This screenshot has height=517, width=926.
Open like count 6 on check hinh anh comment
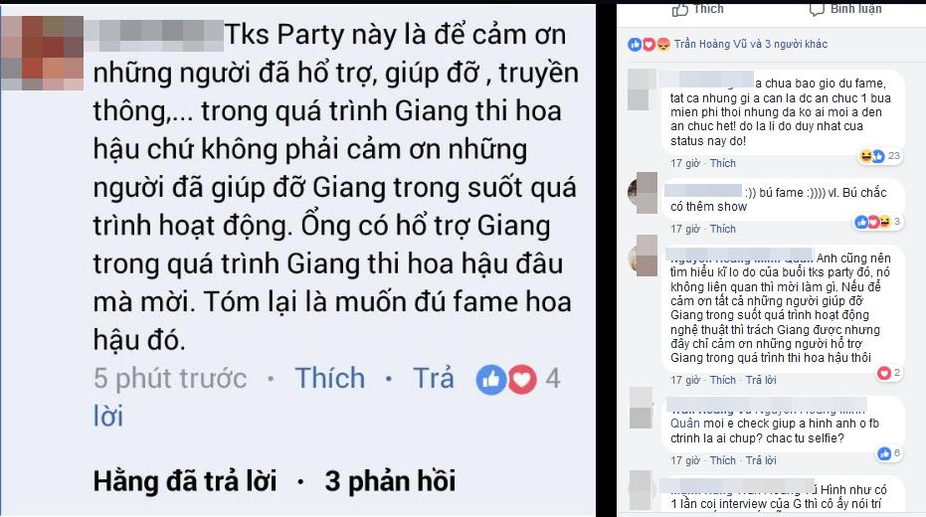coord(889,453)
